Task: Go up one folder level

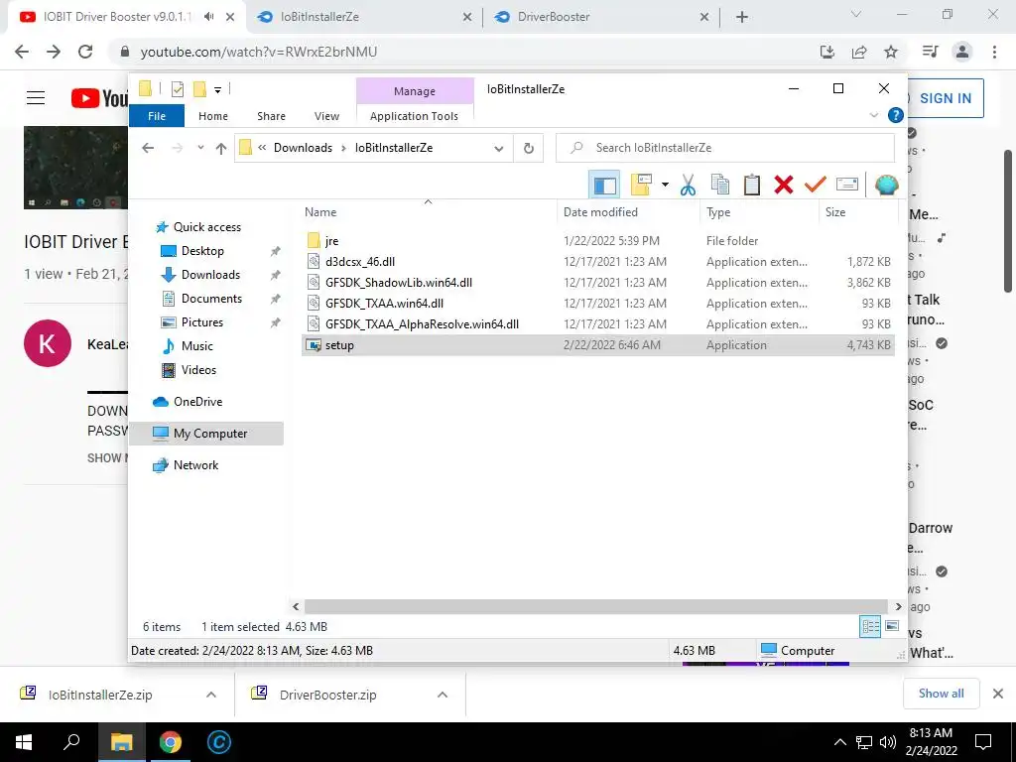Action: coord(221,148)
